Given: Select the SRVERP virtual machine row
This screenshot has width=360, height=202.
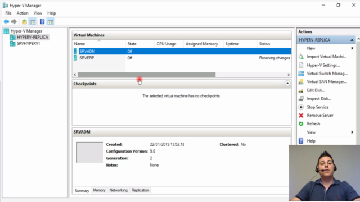Looking at the screenshot, I should tap(182, 58).
